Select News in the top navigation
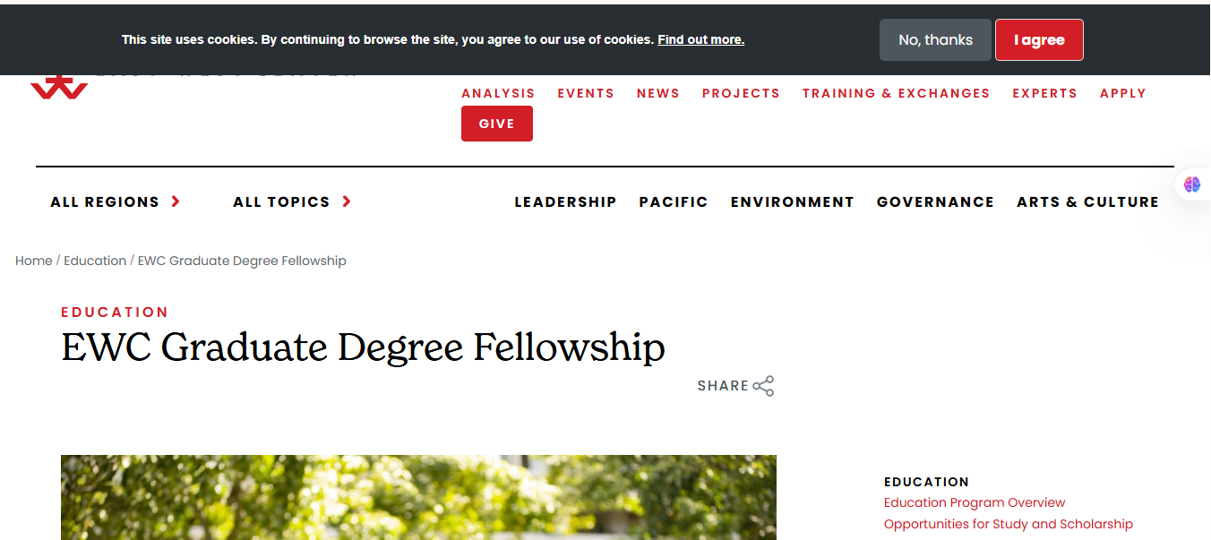The image size is (1211, 540). 658,93
